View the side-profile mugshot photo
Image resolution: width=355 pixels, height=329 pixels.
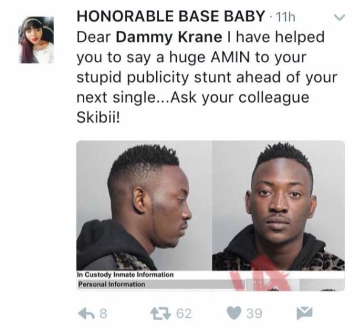click(x=144, y=206)
